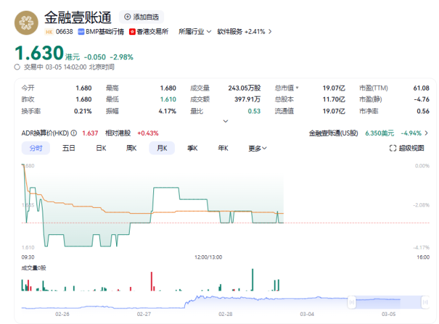Switch to the 五日 chart tab
This screenshot has width=439, height=324.
pyautogui.click(x=69, y=148)
